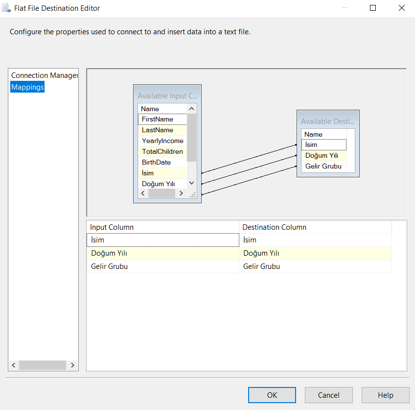Image resolution: width=415 pixels, height=410 pixels.
Task: Select the Gelir Grubu mapping connector line
Action: click(x=249, y=181)
